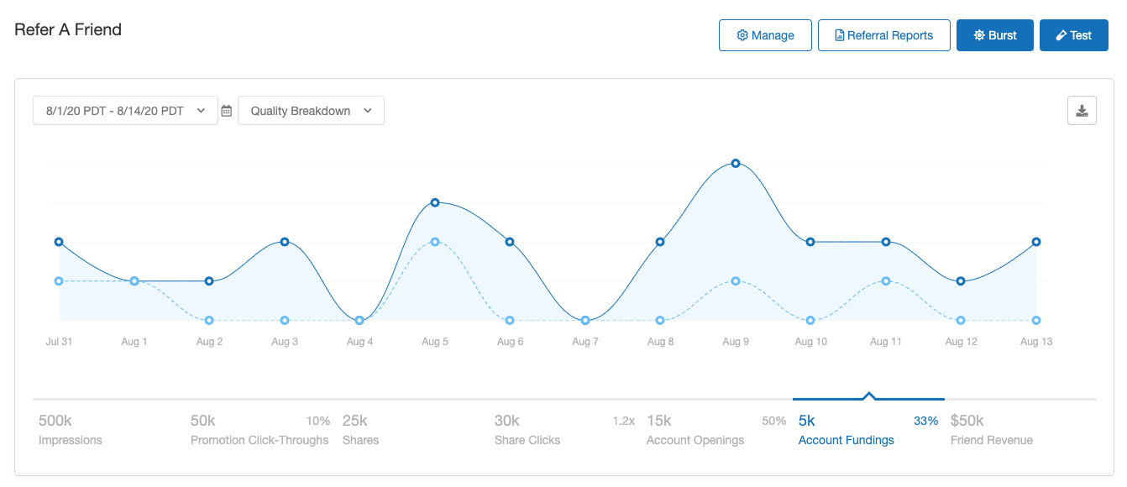Image resolution: width=1127 pixels, height=487 pixels.
Task: Click the gear icon in Manage button
Action: click(x=742, y=35)
